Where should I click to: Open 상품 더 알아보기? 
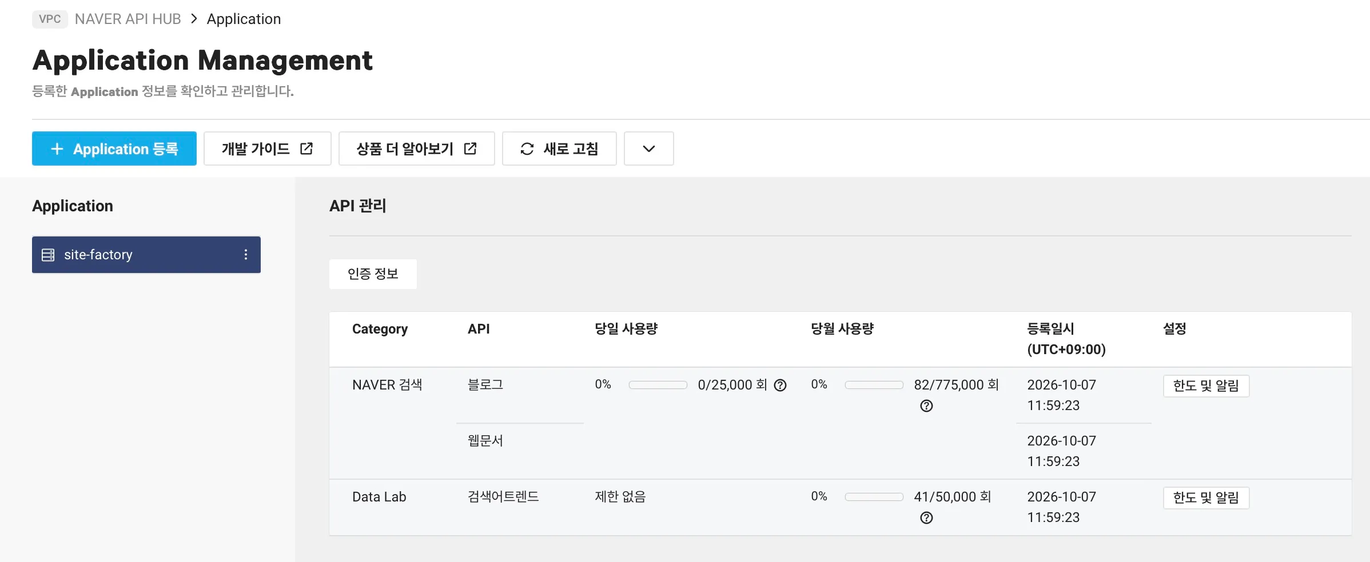tap(417, 148)
